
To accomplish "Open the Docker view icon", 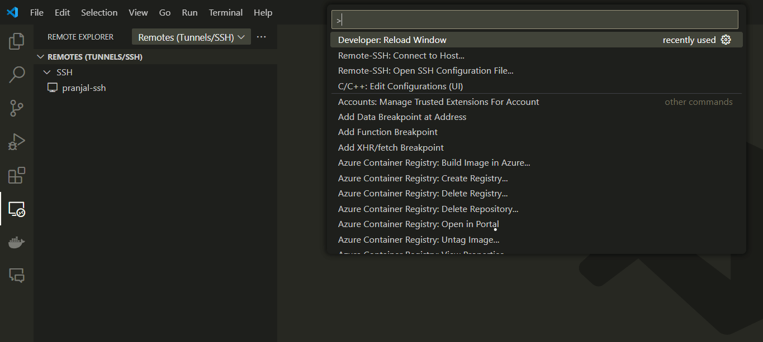I will point(17,243).
